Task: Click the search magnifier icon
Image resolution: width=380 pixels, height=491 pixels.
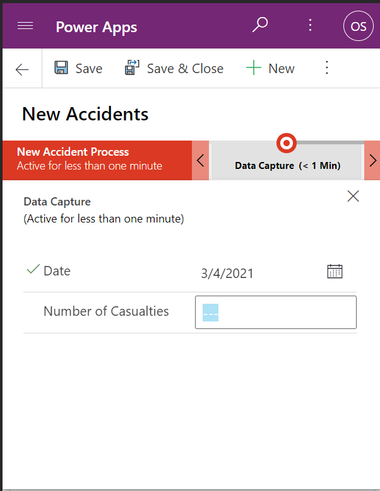Action: click(x=260, y=25)
